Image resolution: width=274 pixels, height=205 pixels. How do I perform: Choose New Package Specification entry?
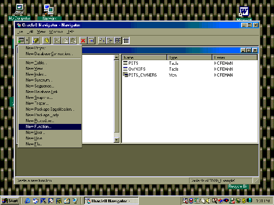point(50,109)
